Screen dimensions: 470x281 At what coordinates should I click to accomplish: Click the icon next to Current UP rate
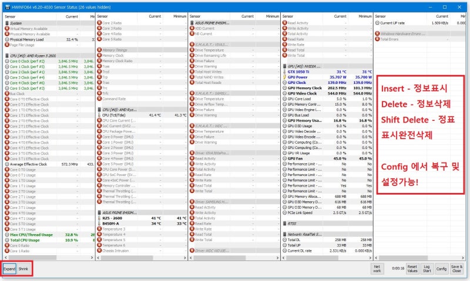(377, 23)
